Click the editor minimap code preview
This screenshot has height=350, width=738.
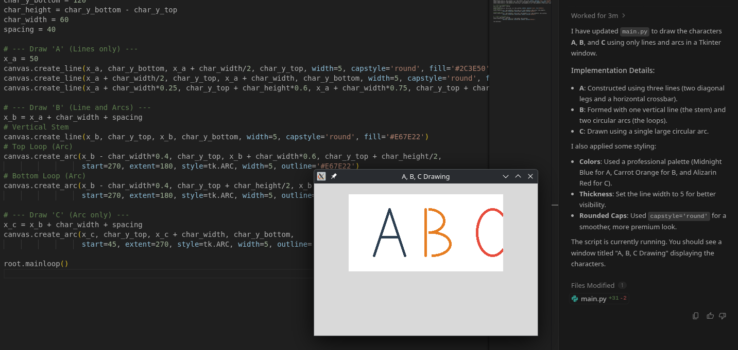pyautogui.click(x=521, y=11)
